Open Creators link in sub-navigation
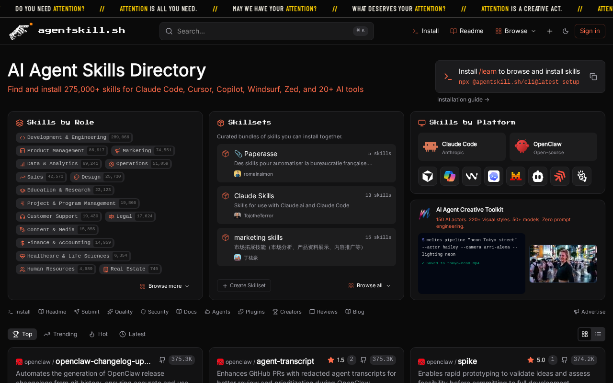 pyautogui.click(x=287, y=312)
